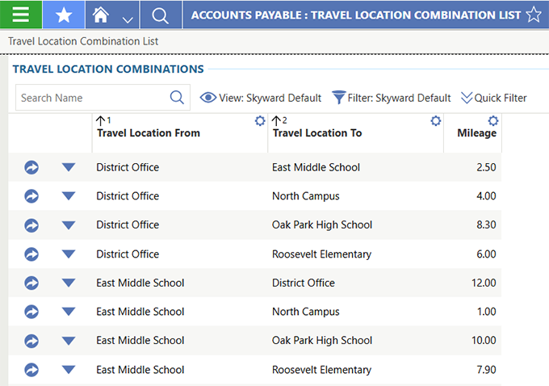Expand the District Office to North Campus row

tap(68, 196)
